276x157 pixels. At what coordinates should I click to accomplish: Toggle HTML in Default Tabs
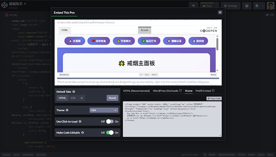62,98
